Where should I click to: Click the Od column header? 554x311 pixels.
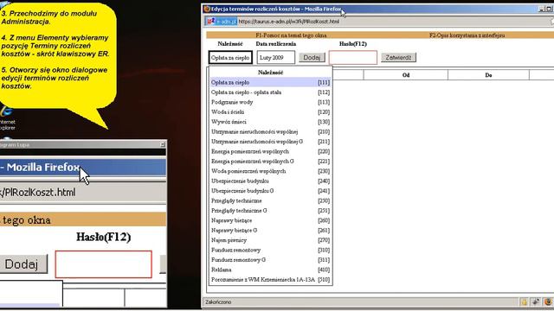pyautogui.click(x=406, y=75)
